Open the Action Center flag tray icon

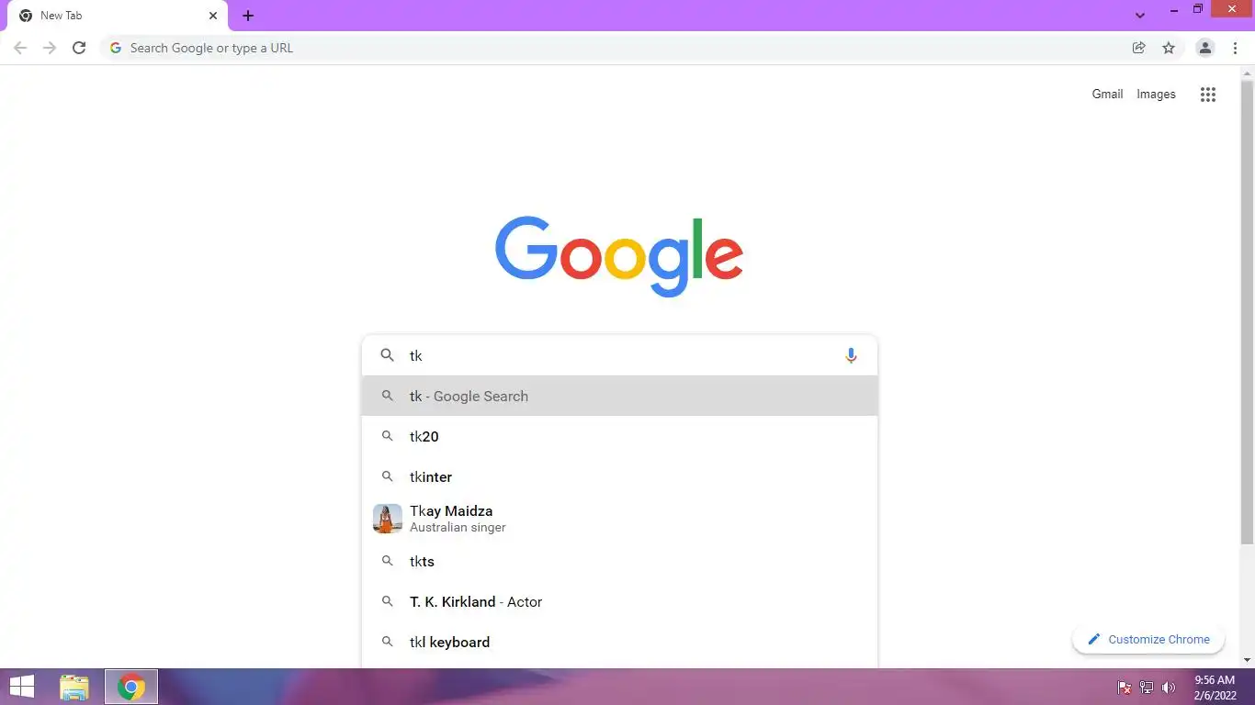pyautogui.click(x=1124, y=687)
